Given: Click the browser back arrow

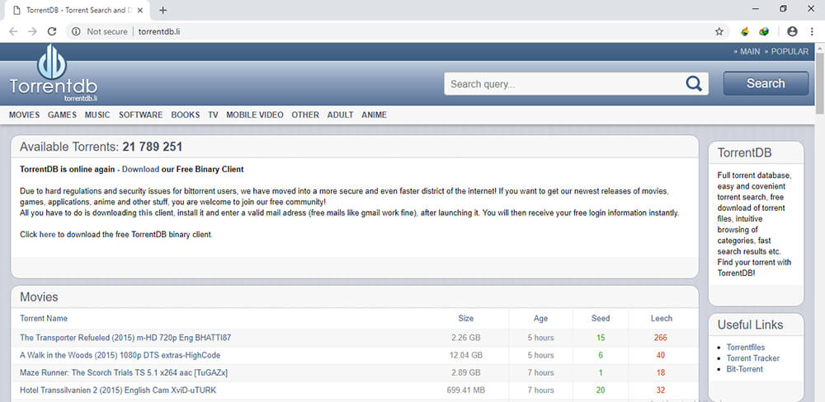Looking at the screenshot, I should pyautogui.click(x=14, y=31).
